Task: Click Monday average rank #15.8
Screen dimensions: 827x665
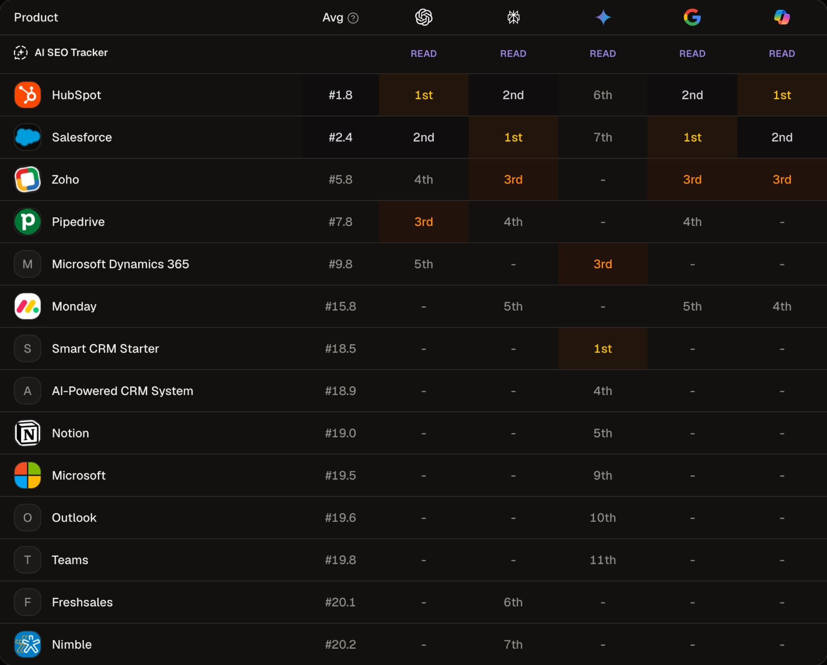Action: (340, 306)
